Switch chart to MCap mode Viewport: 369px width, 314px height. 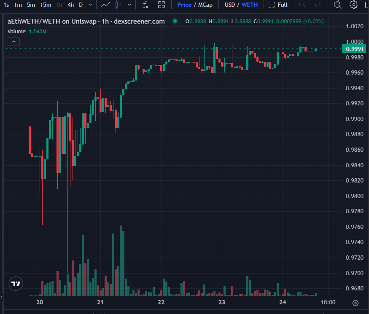pos(205,5)
